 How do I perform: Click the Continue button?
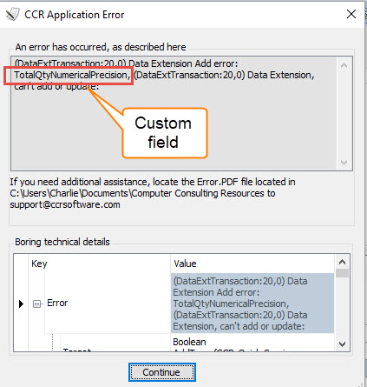tap(162, 372)
